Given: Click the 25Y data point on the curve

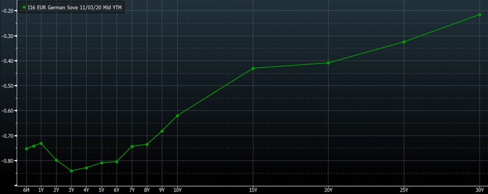Looking at the screenshot, I should coord(404,42).
